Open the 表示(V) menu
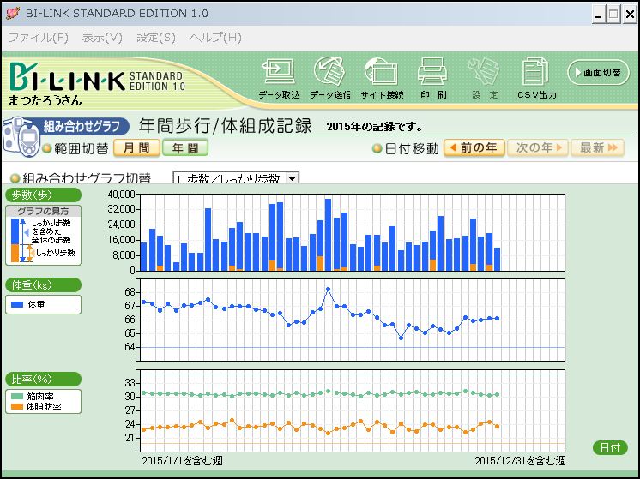The height and width of the screenshot is (479, 640). click(x=102, y=38)
